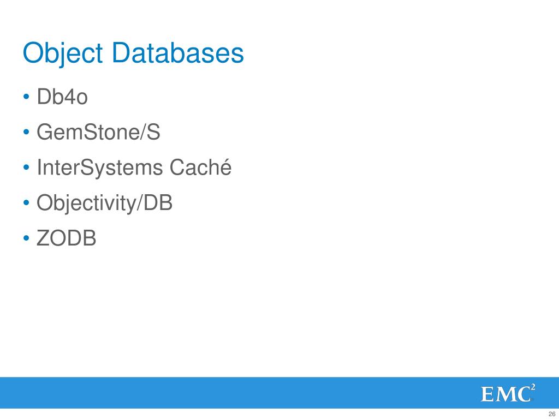559x419 pixels.
Task: Click the superscript 2 in EMC logo
Action: coord(533,387)
